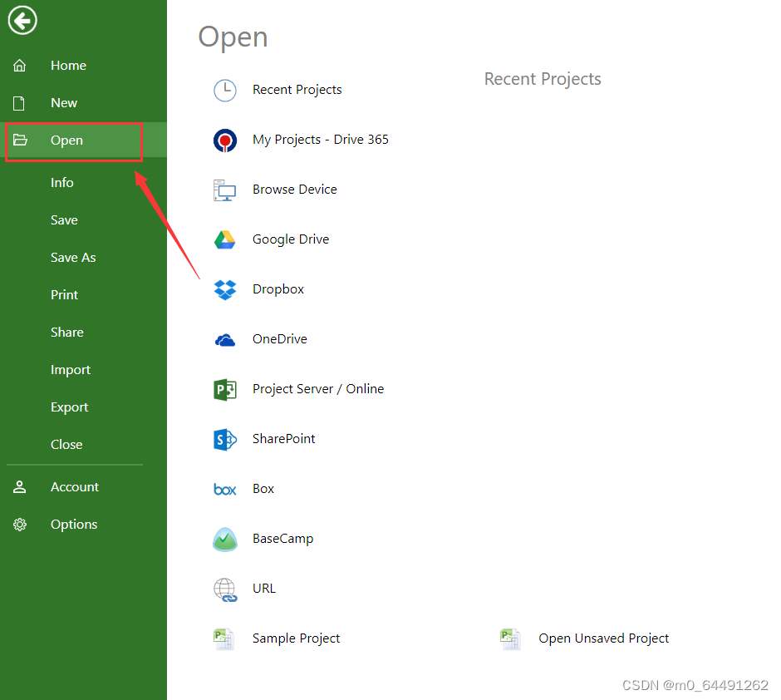Select Export in the sidebar

pyautogui.click(x=69, y=407)
